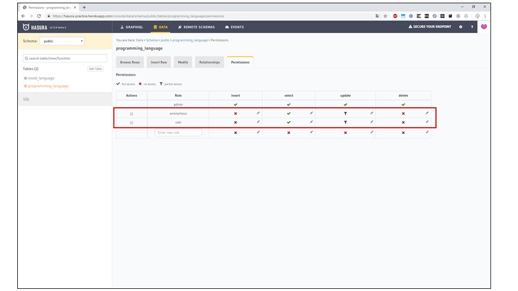Focus the search table/view/function field

[65, 58]
